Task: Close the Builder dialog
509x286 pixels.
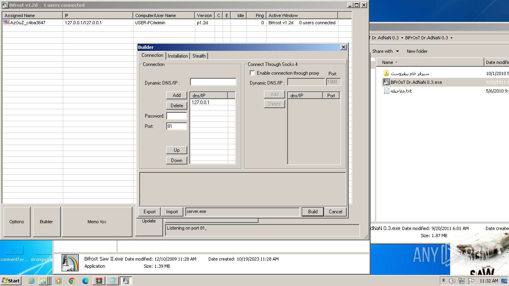Action: click(x=344, y=47)
